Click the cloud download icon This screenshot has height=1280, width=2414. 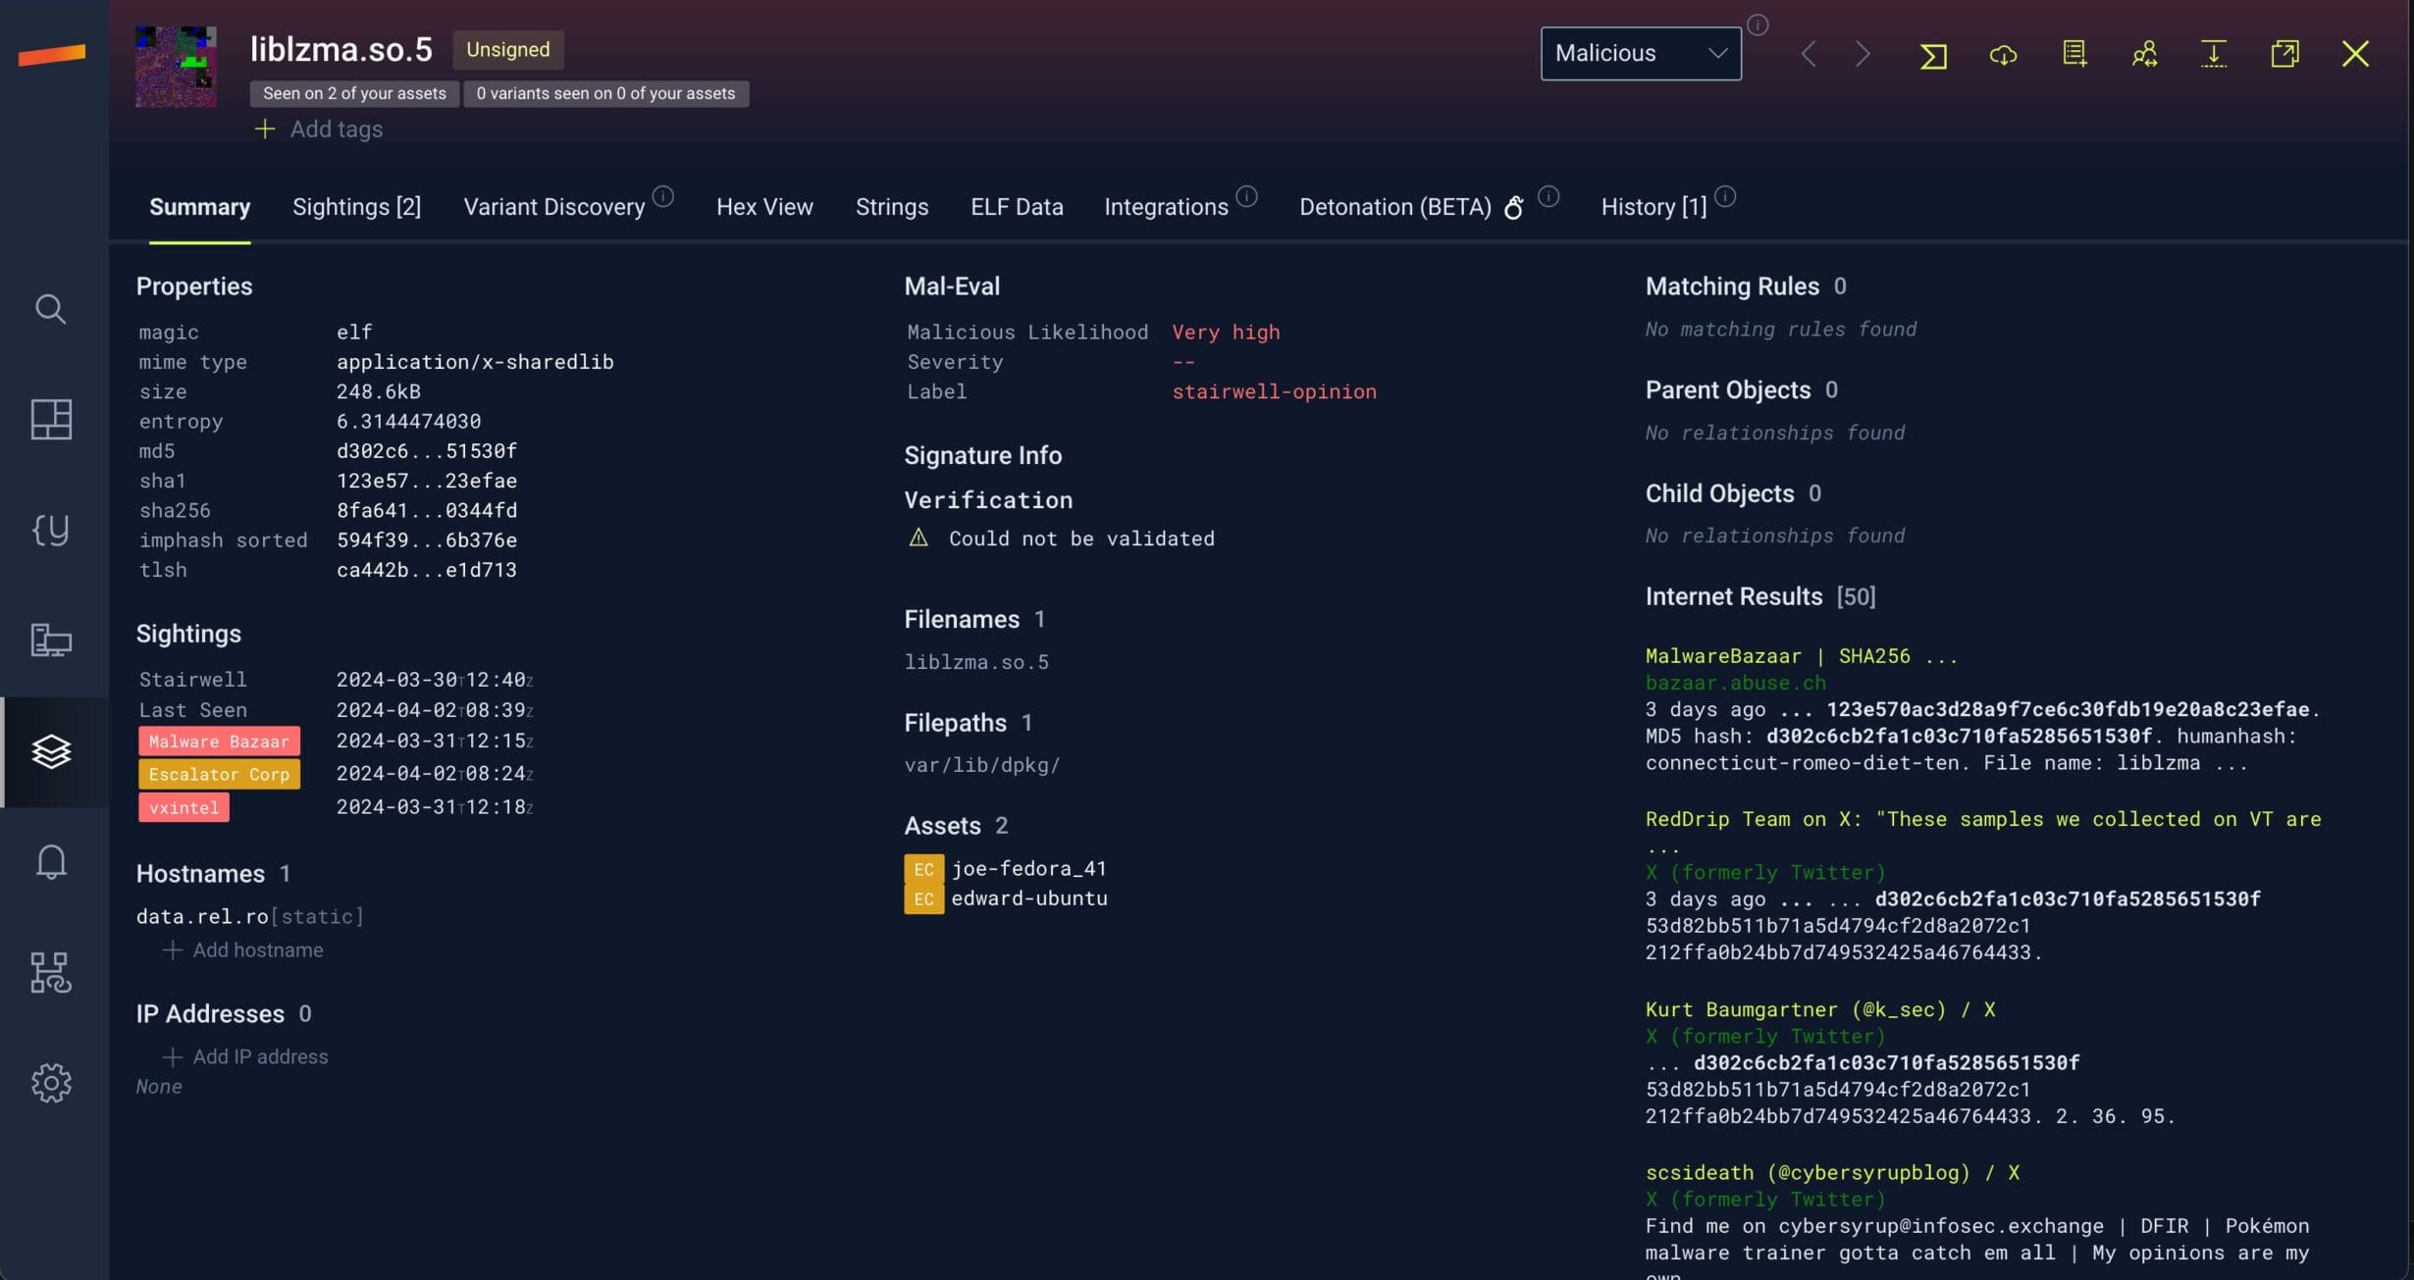pyautogui.click(x=2003, y=54)
